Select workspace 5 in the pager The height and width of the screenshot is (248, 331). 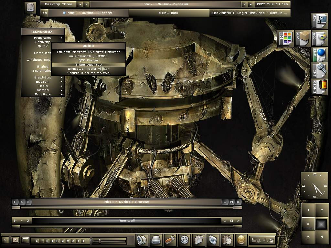coord(308,237)
